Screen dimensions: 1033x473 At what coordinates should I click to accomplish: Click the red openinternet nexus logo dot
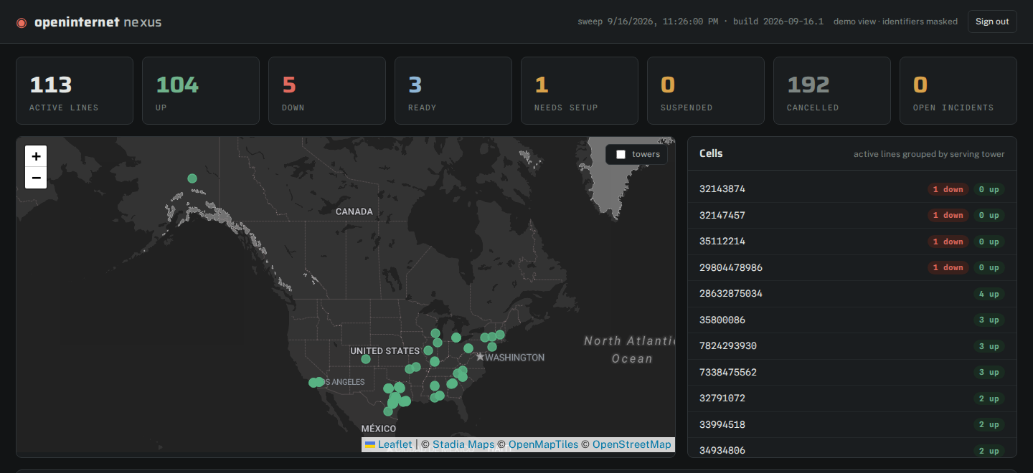coord(22,22)
